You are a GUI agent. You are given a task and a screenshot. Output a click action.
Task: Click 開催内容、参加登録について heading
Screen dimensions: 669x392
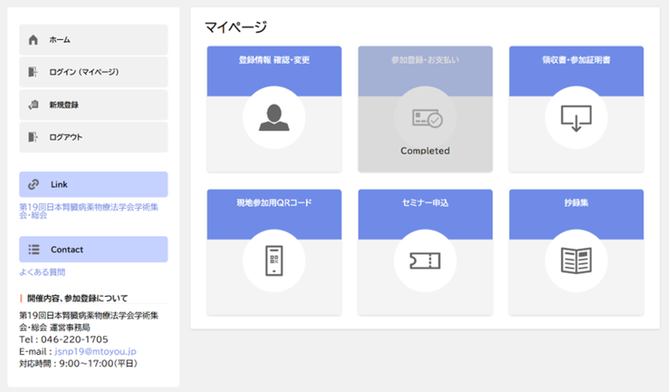coord(78,298)
